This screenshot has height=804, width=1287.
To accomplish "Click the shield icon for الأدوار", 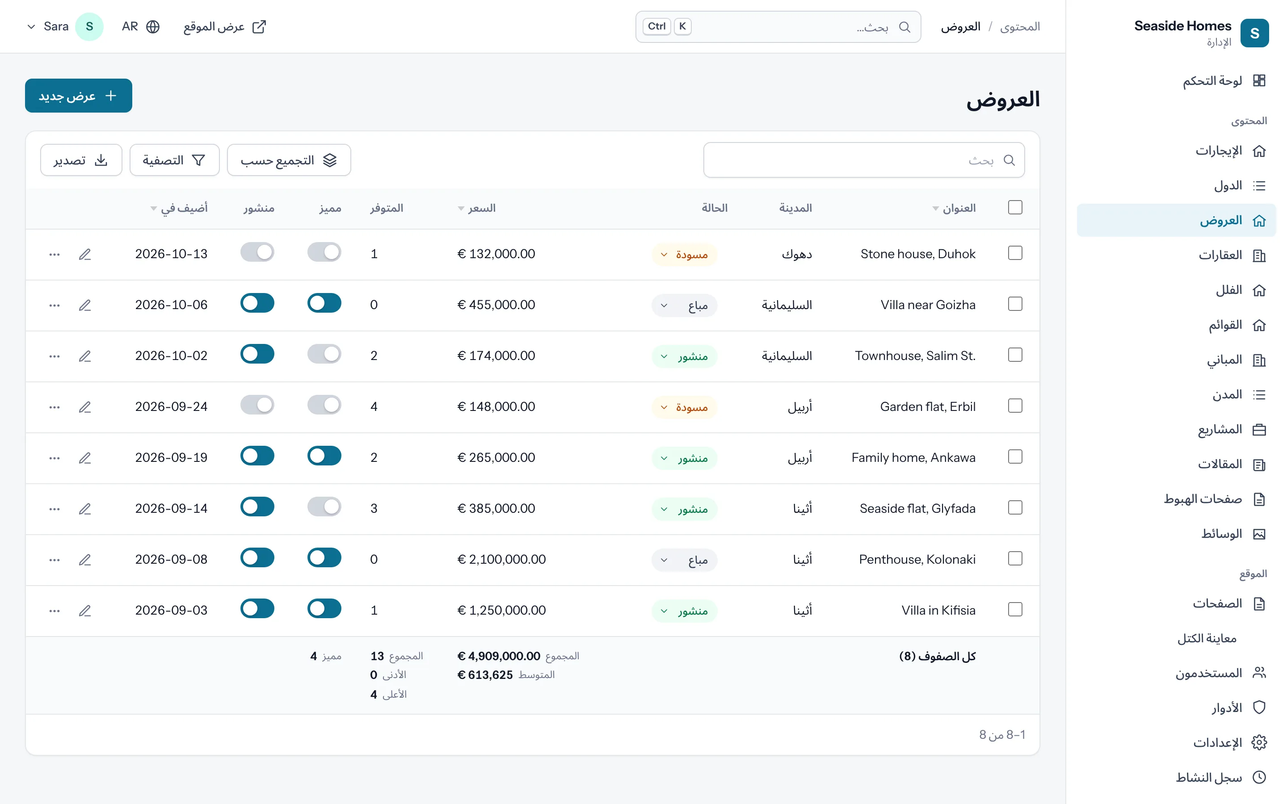I will click(x=1259, y=708).
